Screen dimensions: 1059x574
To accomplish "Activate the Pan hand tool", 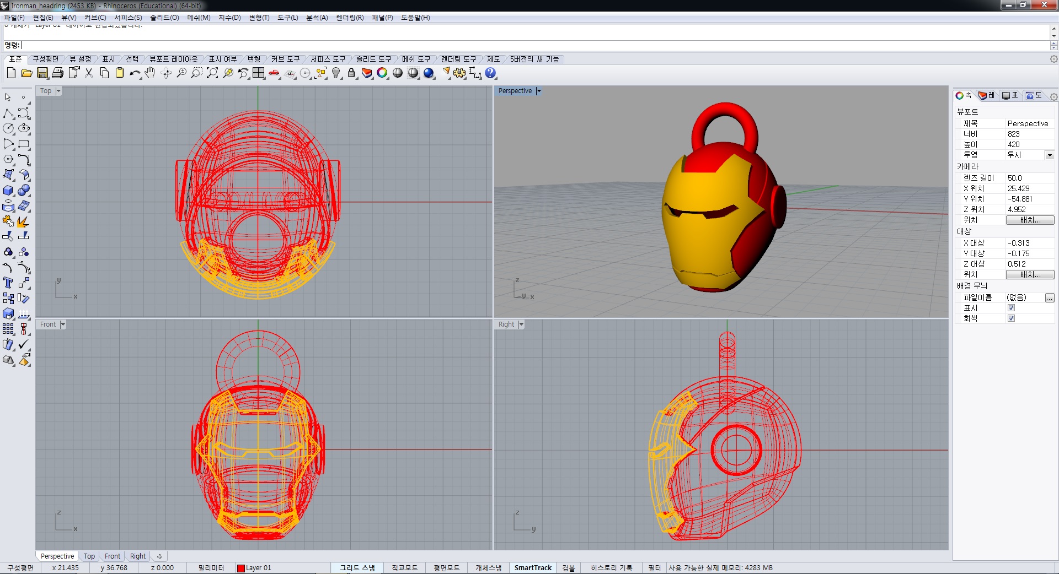I will [150, 73].
